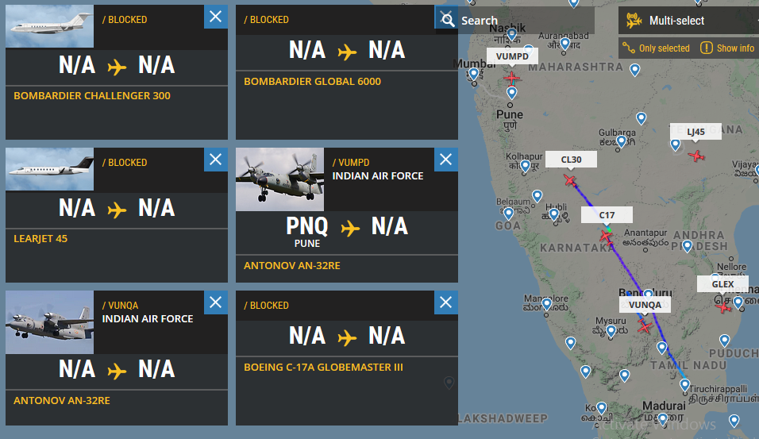Click the Kolhapur airport pin
This screenshot has height=439, width=759.
pos(526,167)
